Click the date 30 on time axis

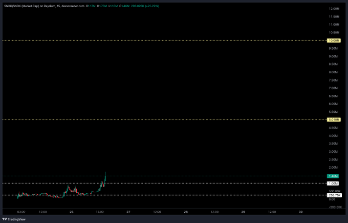tap(300, 212)
